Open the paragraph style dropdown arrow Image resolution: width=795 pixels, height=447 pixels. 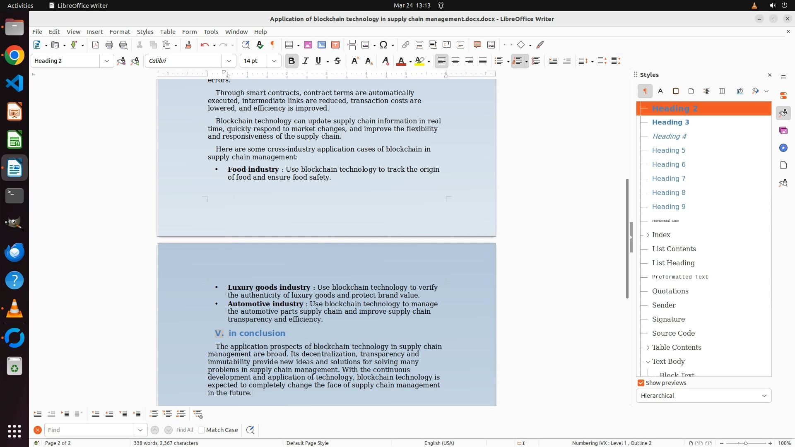(107, 61)
